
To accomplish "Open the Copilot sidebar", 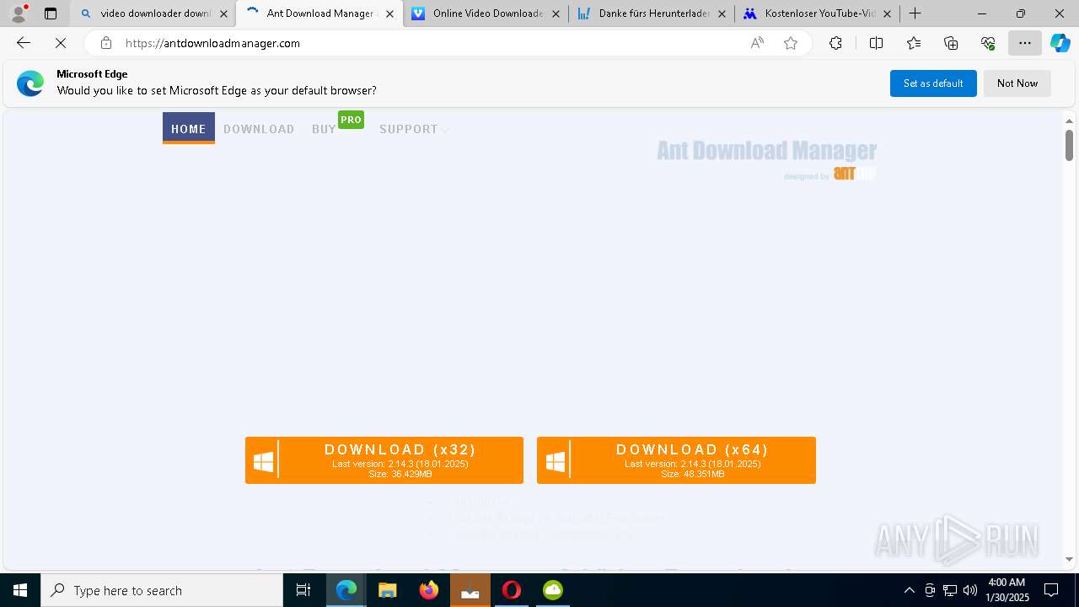I will pos(1060,43).
